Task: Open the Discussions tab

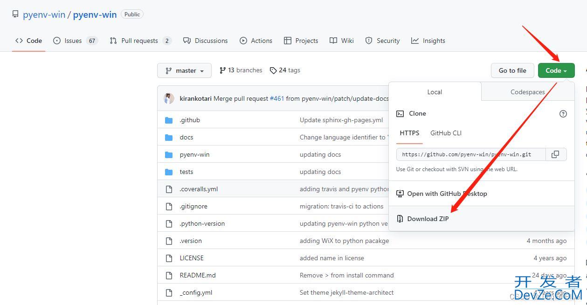Action: [x=206, y=41]
